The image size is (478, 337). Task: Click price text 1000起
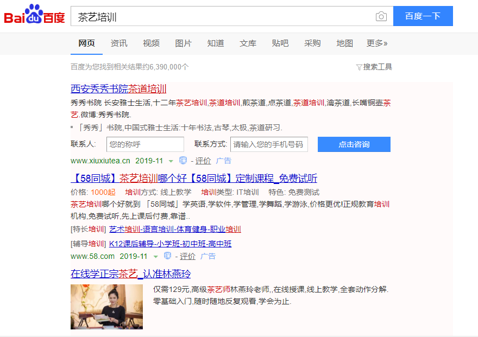tap(103, 193)
